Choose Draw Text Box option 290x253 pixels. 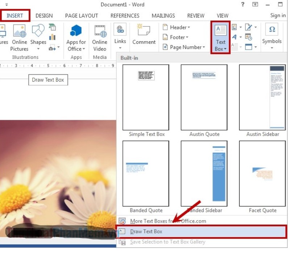146,231
